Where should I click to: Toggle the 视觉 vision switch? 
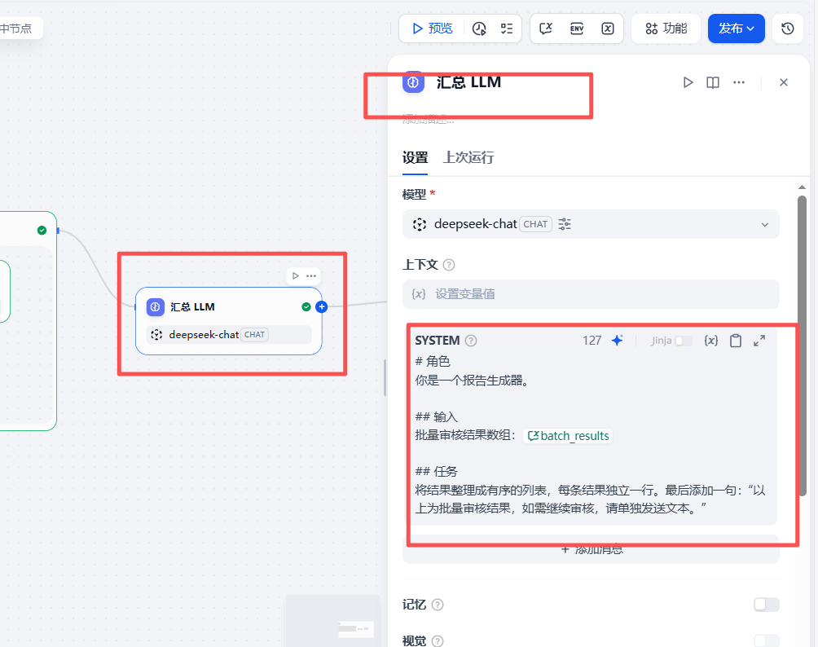(x=767, y=640)
